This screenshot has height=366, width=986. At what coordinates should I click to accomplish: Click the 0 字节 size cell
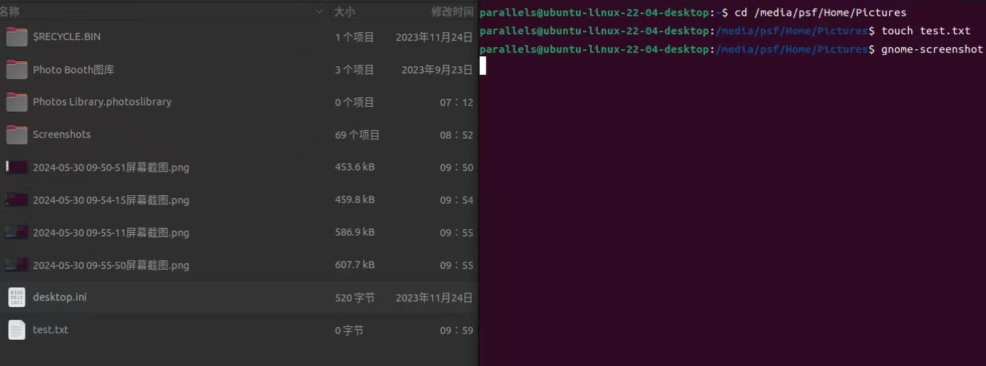pyautogui.click(x=349, y=330)
